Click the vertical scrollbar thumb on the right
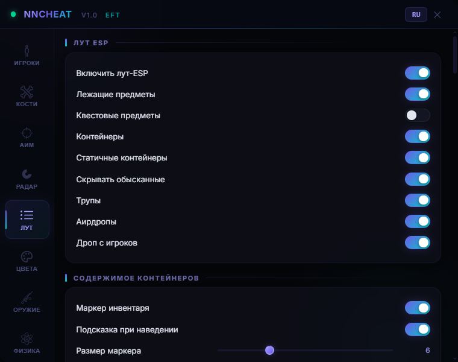458x362 pixels. (455, 55)
